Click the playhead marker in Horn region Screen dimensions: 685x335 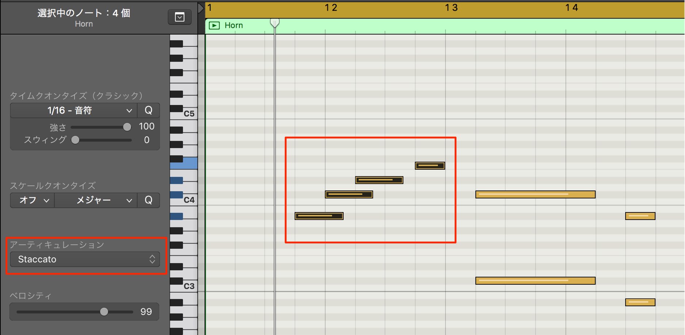coord(275,23)
